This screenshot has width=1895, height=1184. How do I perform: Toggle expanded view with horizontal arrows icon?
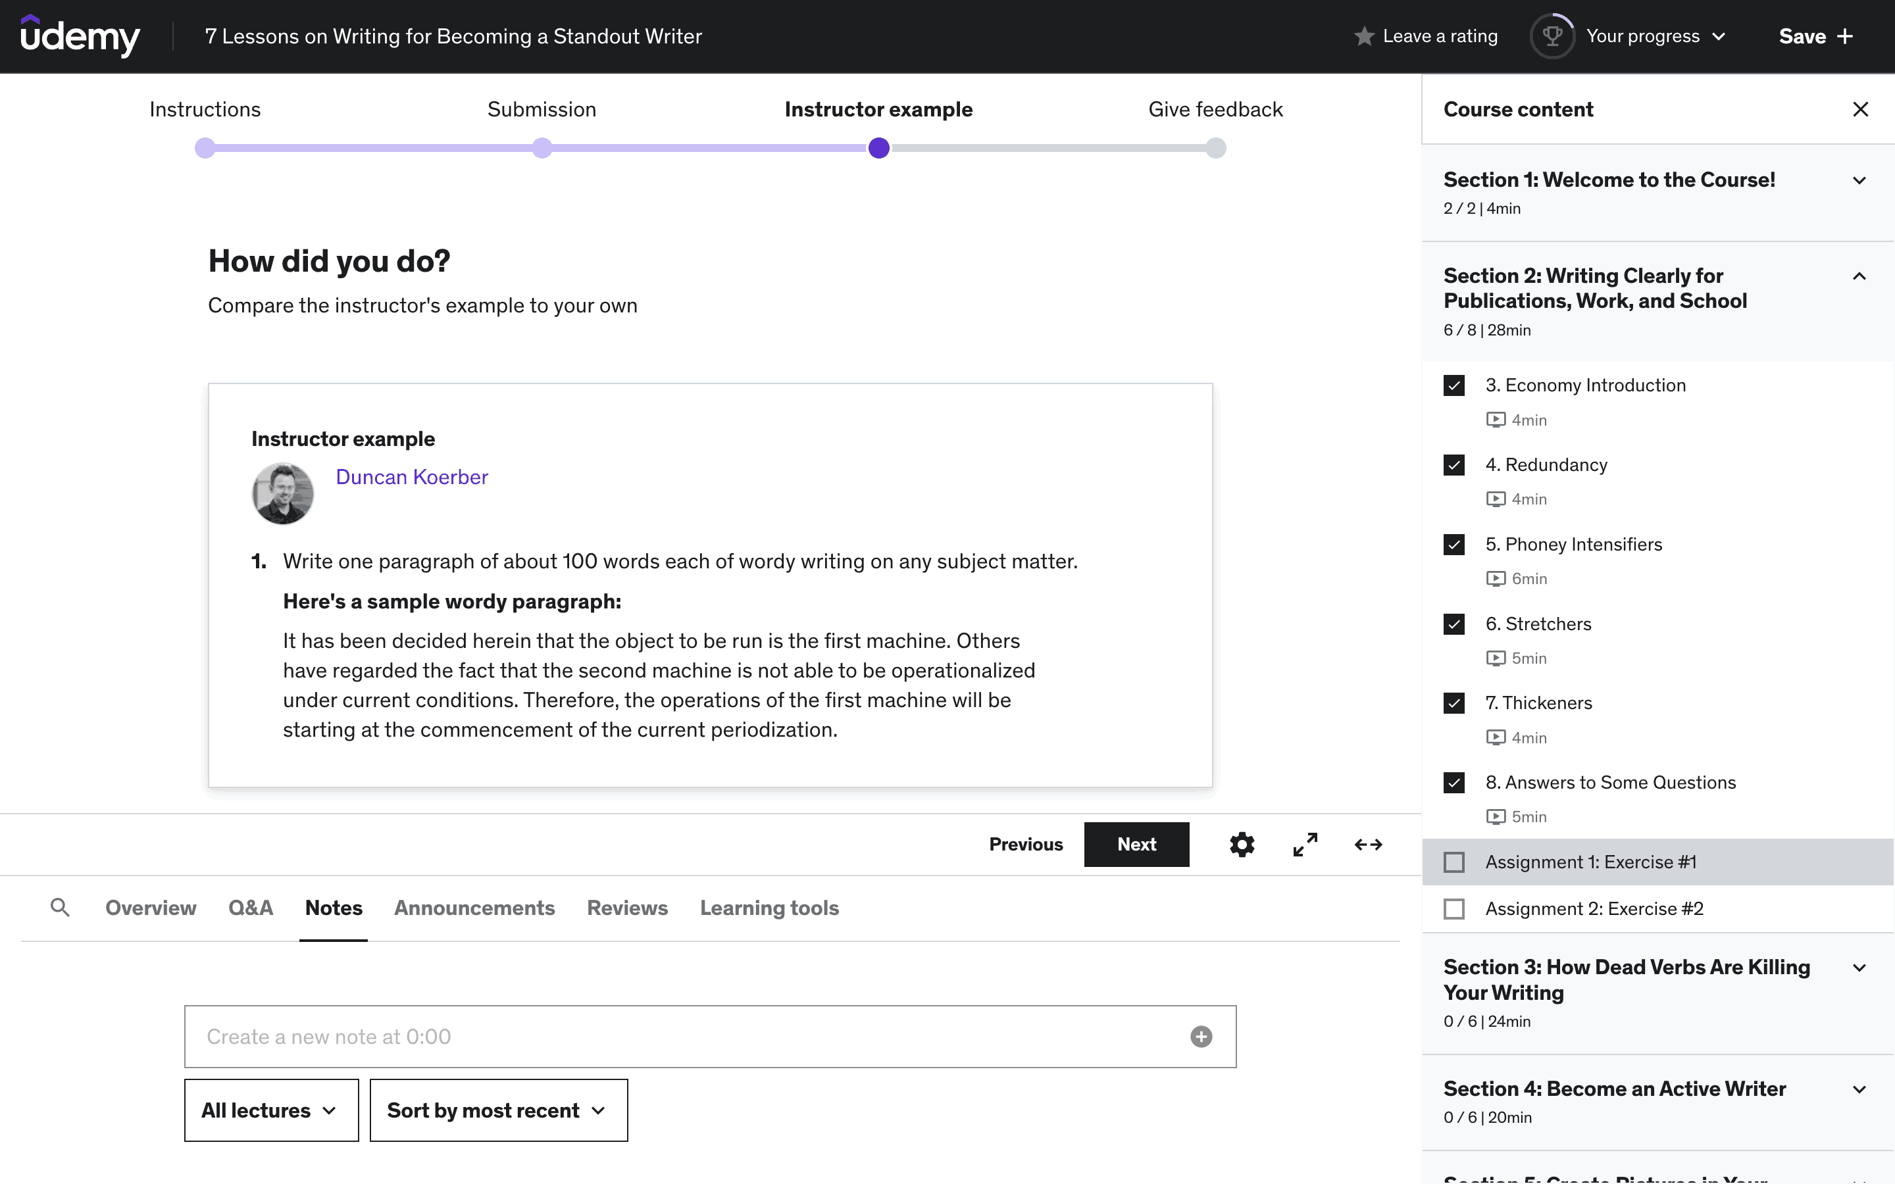pyautogui.click(x=1368, y=844)
